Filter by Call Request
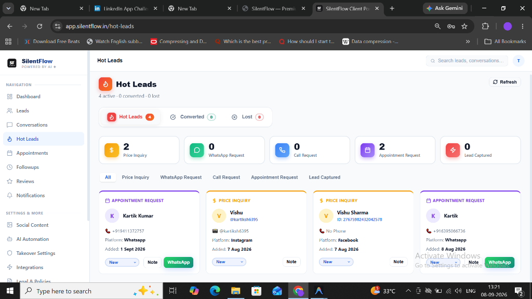This screenshot has height=299, width=532. (227, 178)
